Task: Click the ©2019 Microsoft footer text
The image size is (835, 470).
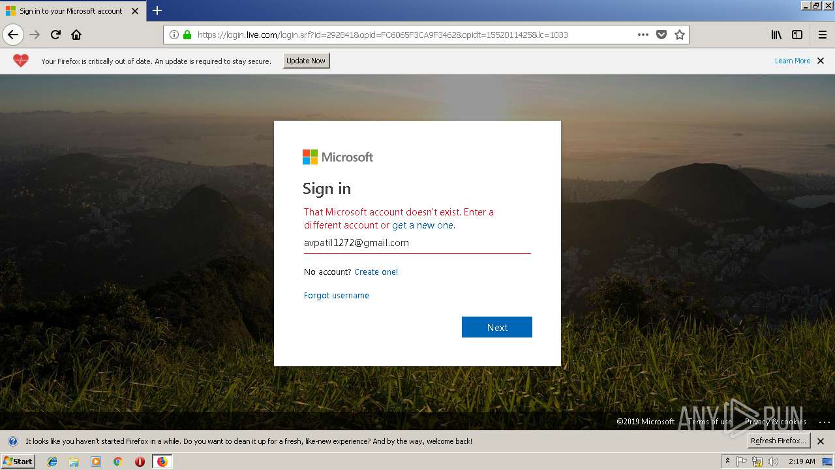Action: coord(646,422)
